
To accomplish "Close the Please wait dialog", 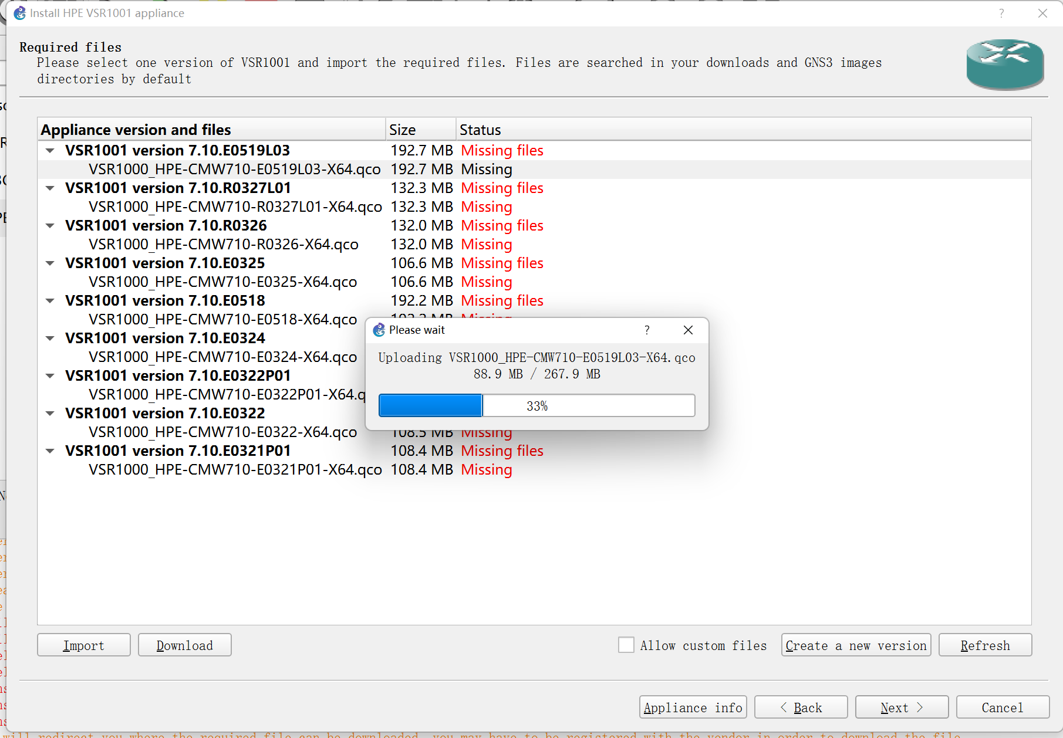I will point(689,330).
